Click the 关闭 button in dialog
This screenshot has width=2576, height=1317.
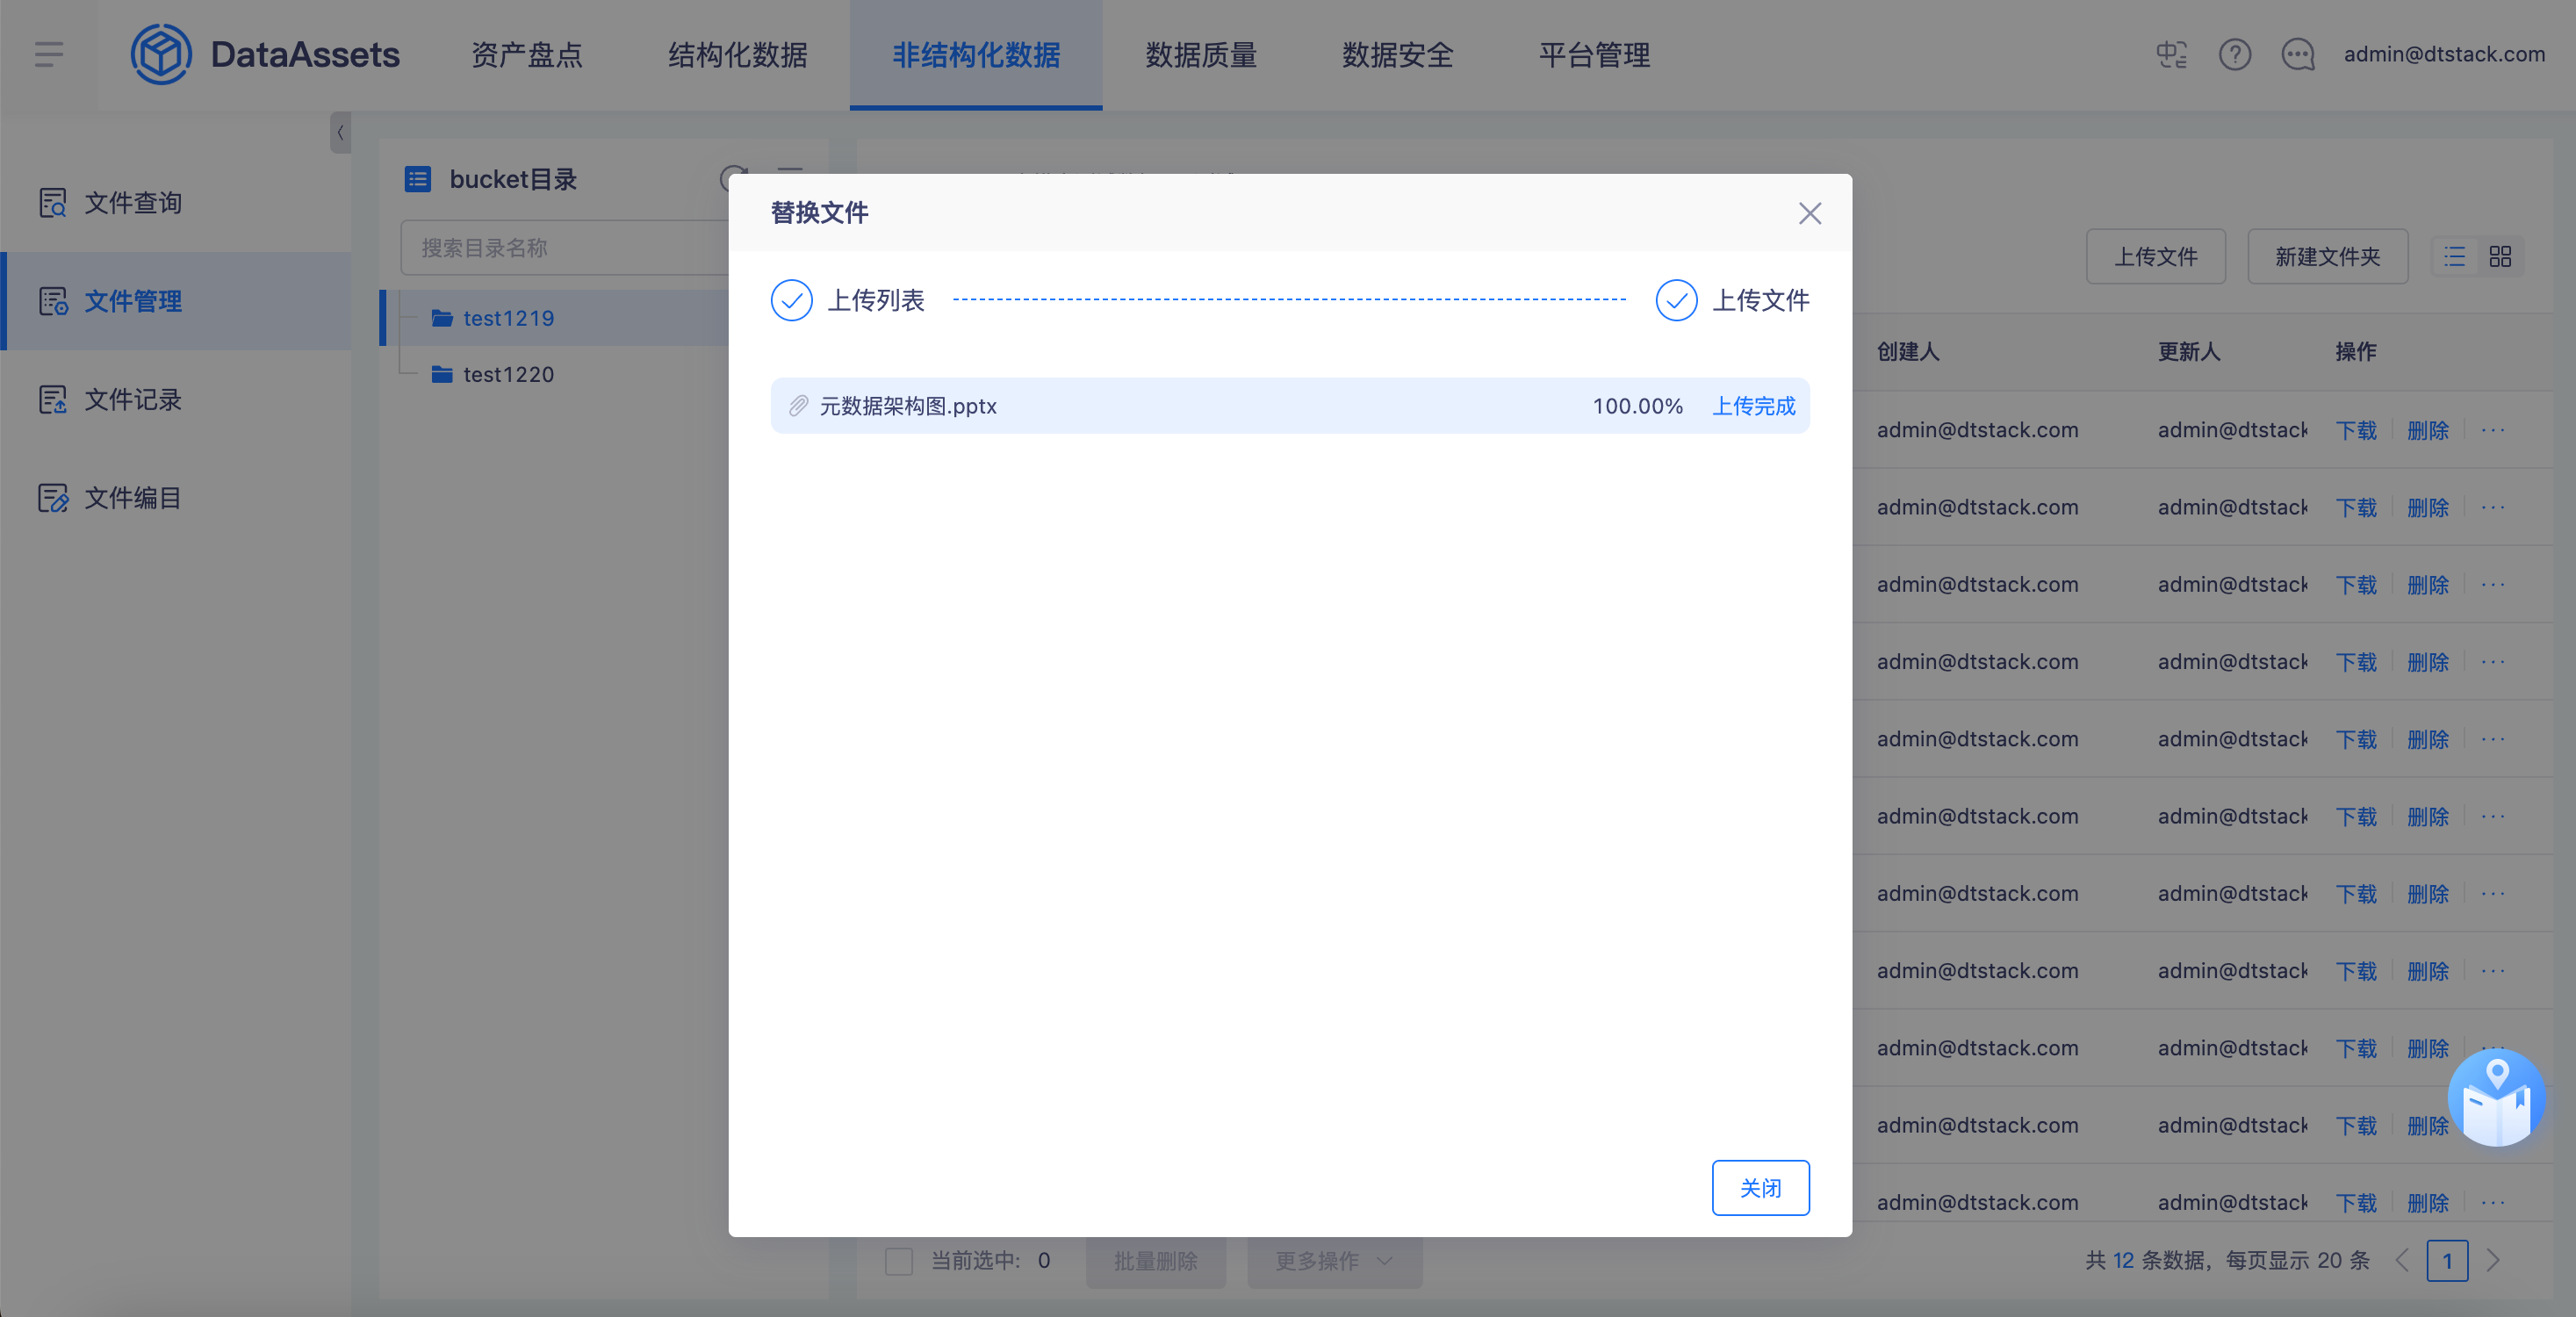1760,1187
